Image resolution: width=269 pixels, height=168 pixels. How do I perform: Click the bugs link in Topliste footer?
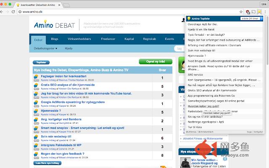tap(249, 132)
